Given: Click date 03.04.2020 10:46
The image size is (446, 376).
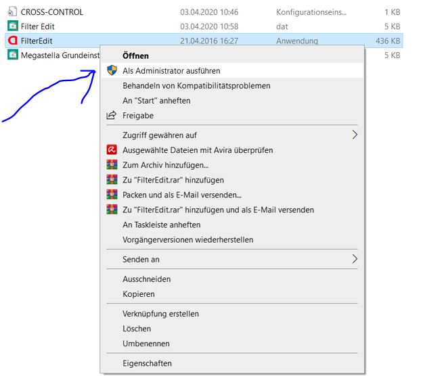Looking at the screenshot, I should pyautogui.click(x=209, y=12).
